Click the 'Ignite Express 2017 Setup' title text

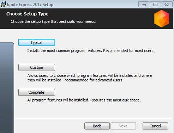coord(30,5)
